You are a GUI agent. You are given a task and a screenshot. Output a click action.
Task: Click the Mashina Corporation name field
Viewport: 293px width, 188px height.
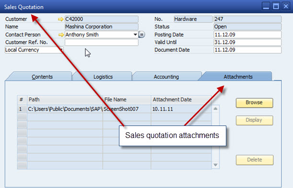coord(102,26)
